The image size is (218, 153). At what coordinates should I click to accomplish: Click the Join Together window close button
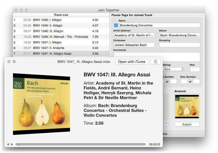[x=16, y=10]
